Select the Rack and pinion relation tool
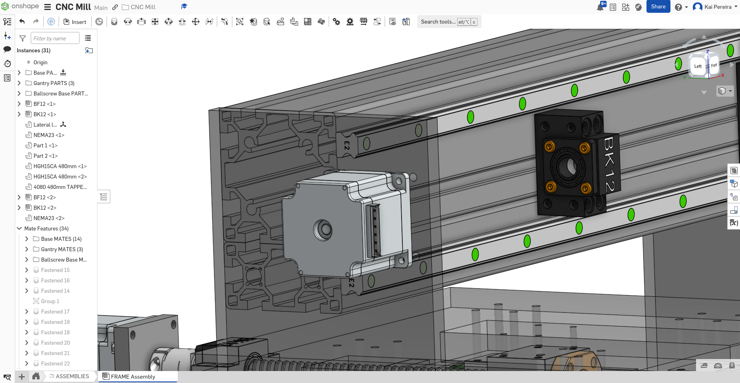The width and height of the screenshot is (740, 383). [350, 22]
